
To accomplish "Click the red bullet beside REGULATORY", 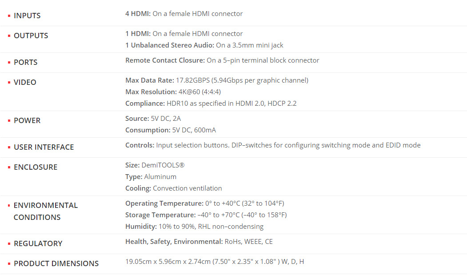I will (x=9, y=244).
